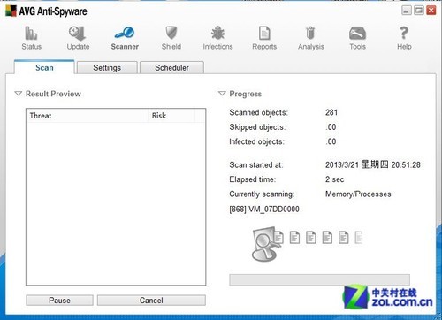
Task: Open the Reports document icon
Action: 264,33
